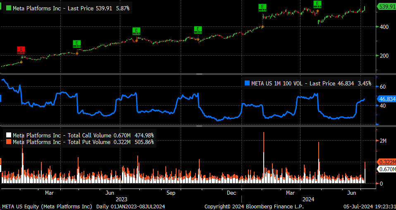Click the 2024 year label
Viewport: 396px width, 210px height.
pos(308,199)
